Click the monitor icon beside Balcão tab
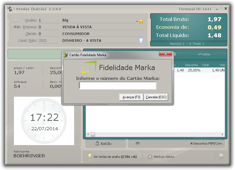This screenshot has height=170, width=235. (x=138, y=143)
